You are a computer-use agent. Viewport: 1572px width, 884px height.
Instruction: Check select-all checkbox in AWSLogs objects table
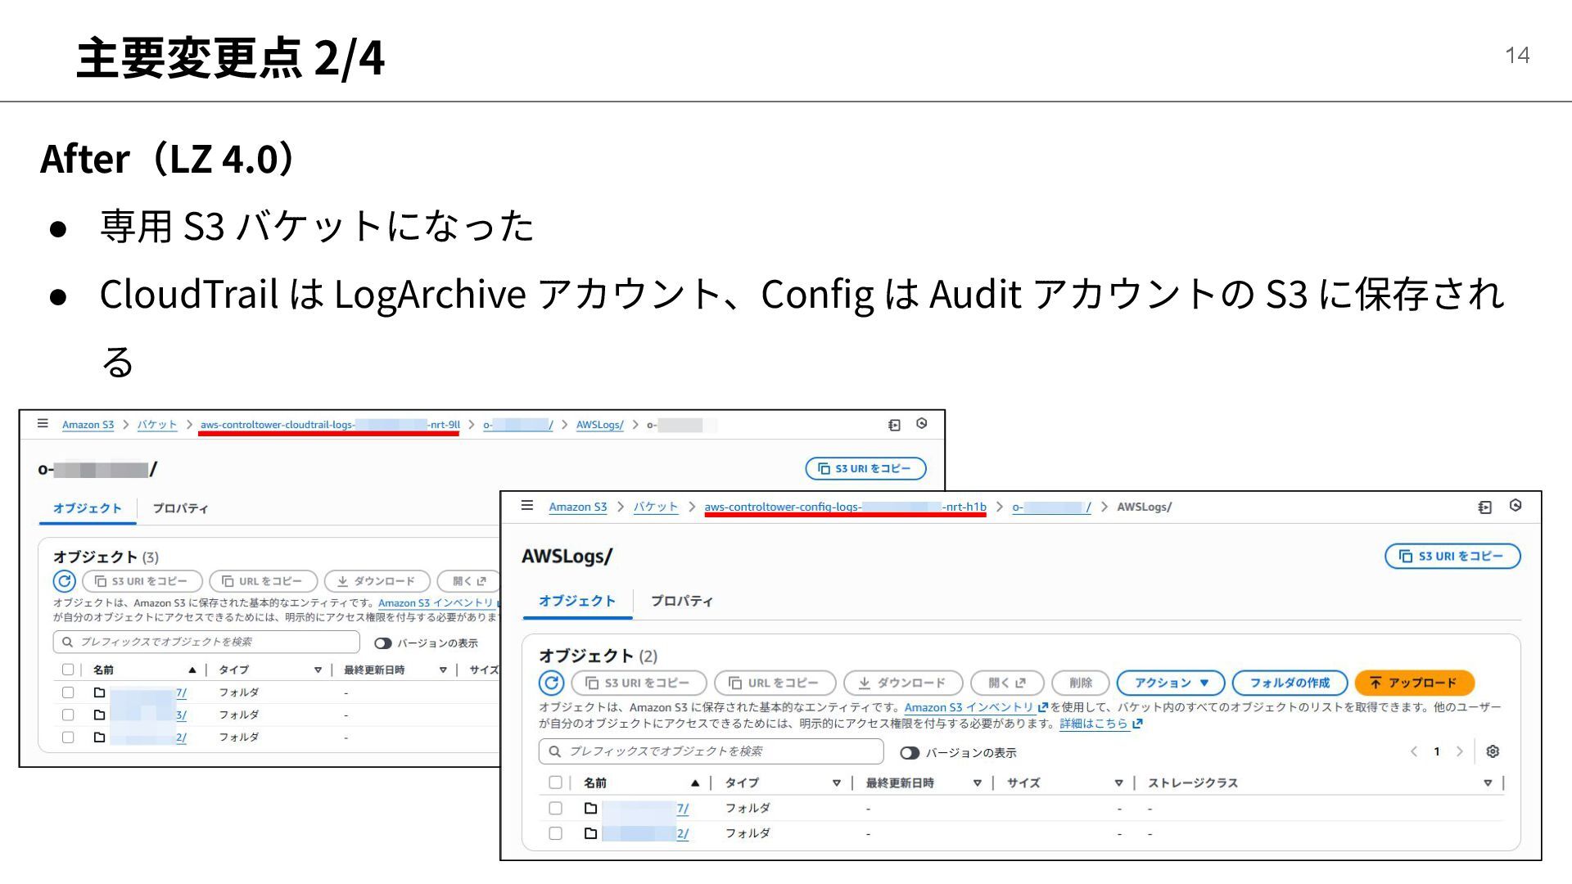[555, 783]
